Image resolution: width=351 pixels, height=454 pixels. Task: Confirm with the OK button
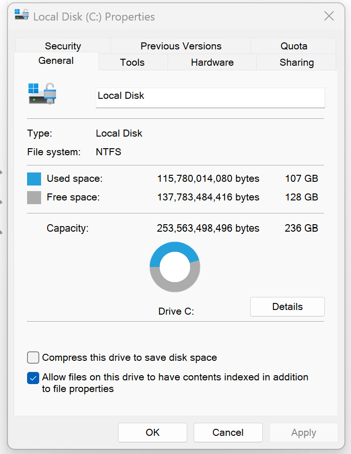[153, 433]
